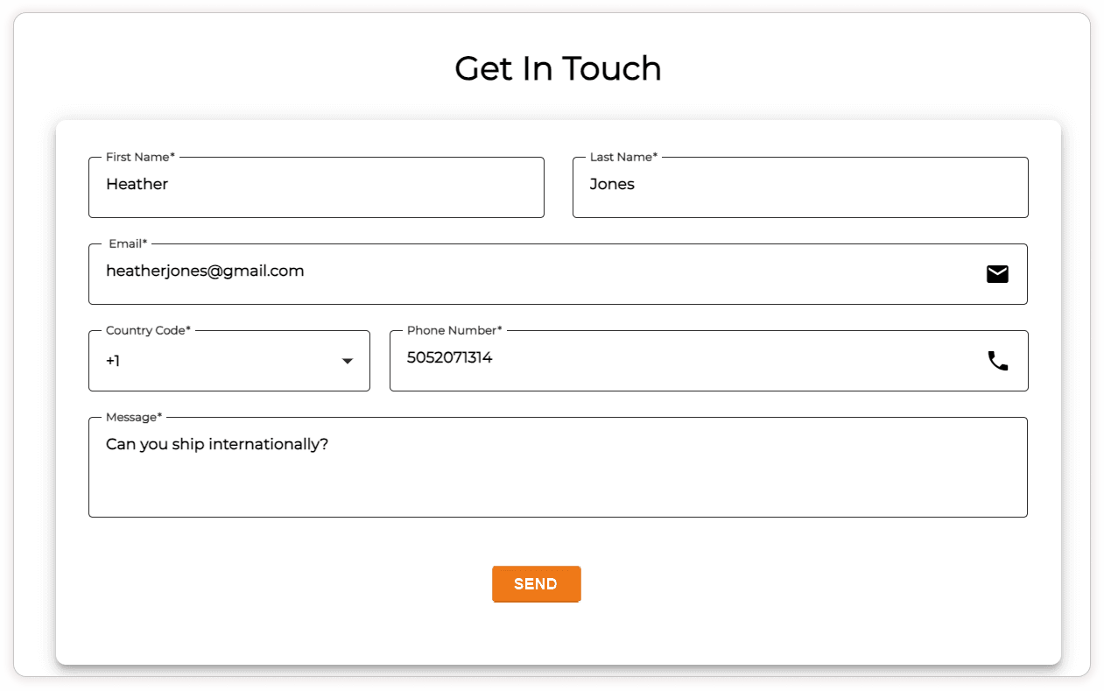
Task: Click the "Phone Number*" label
Action: 454,330
